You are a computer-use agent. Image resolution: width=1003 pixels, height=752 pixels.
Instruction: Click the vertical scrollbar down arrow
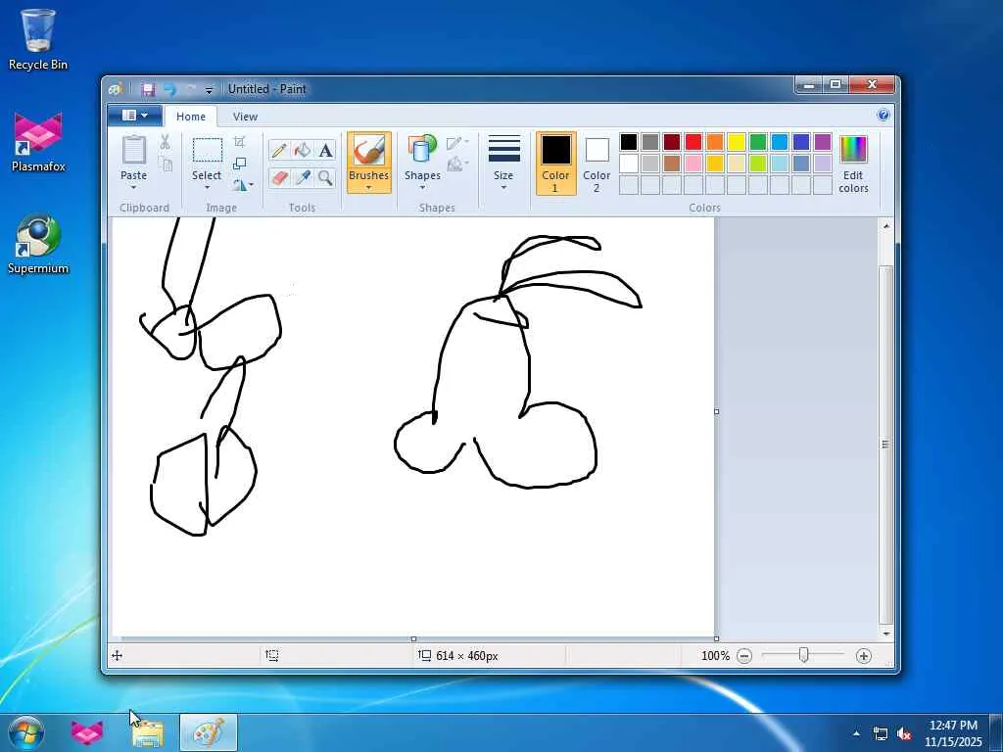point(885,634)
